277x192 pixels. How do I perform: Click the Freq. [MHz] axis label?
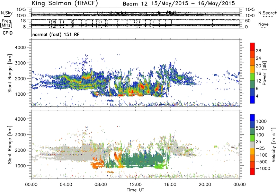[x=6, y=24]
